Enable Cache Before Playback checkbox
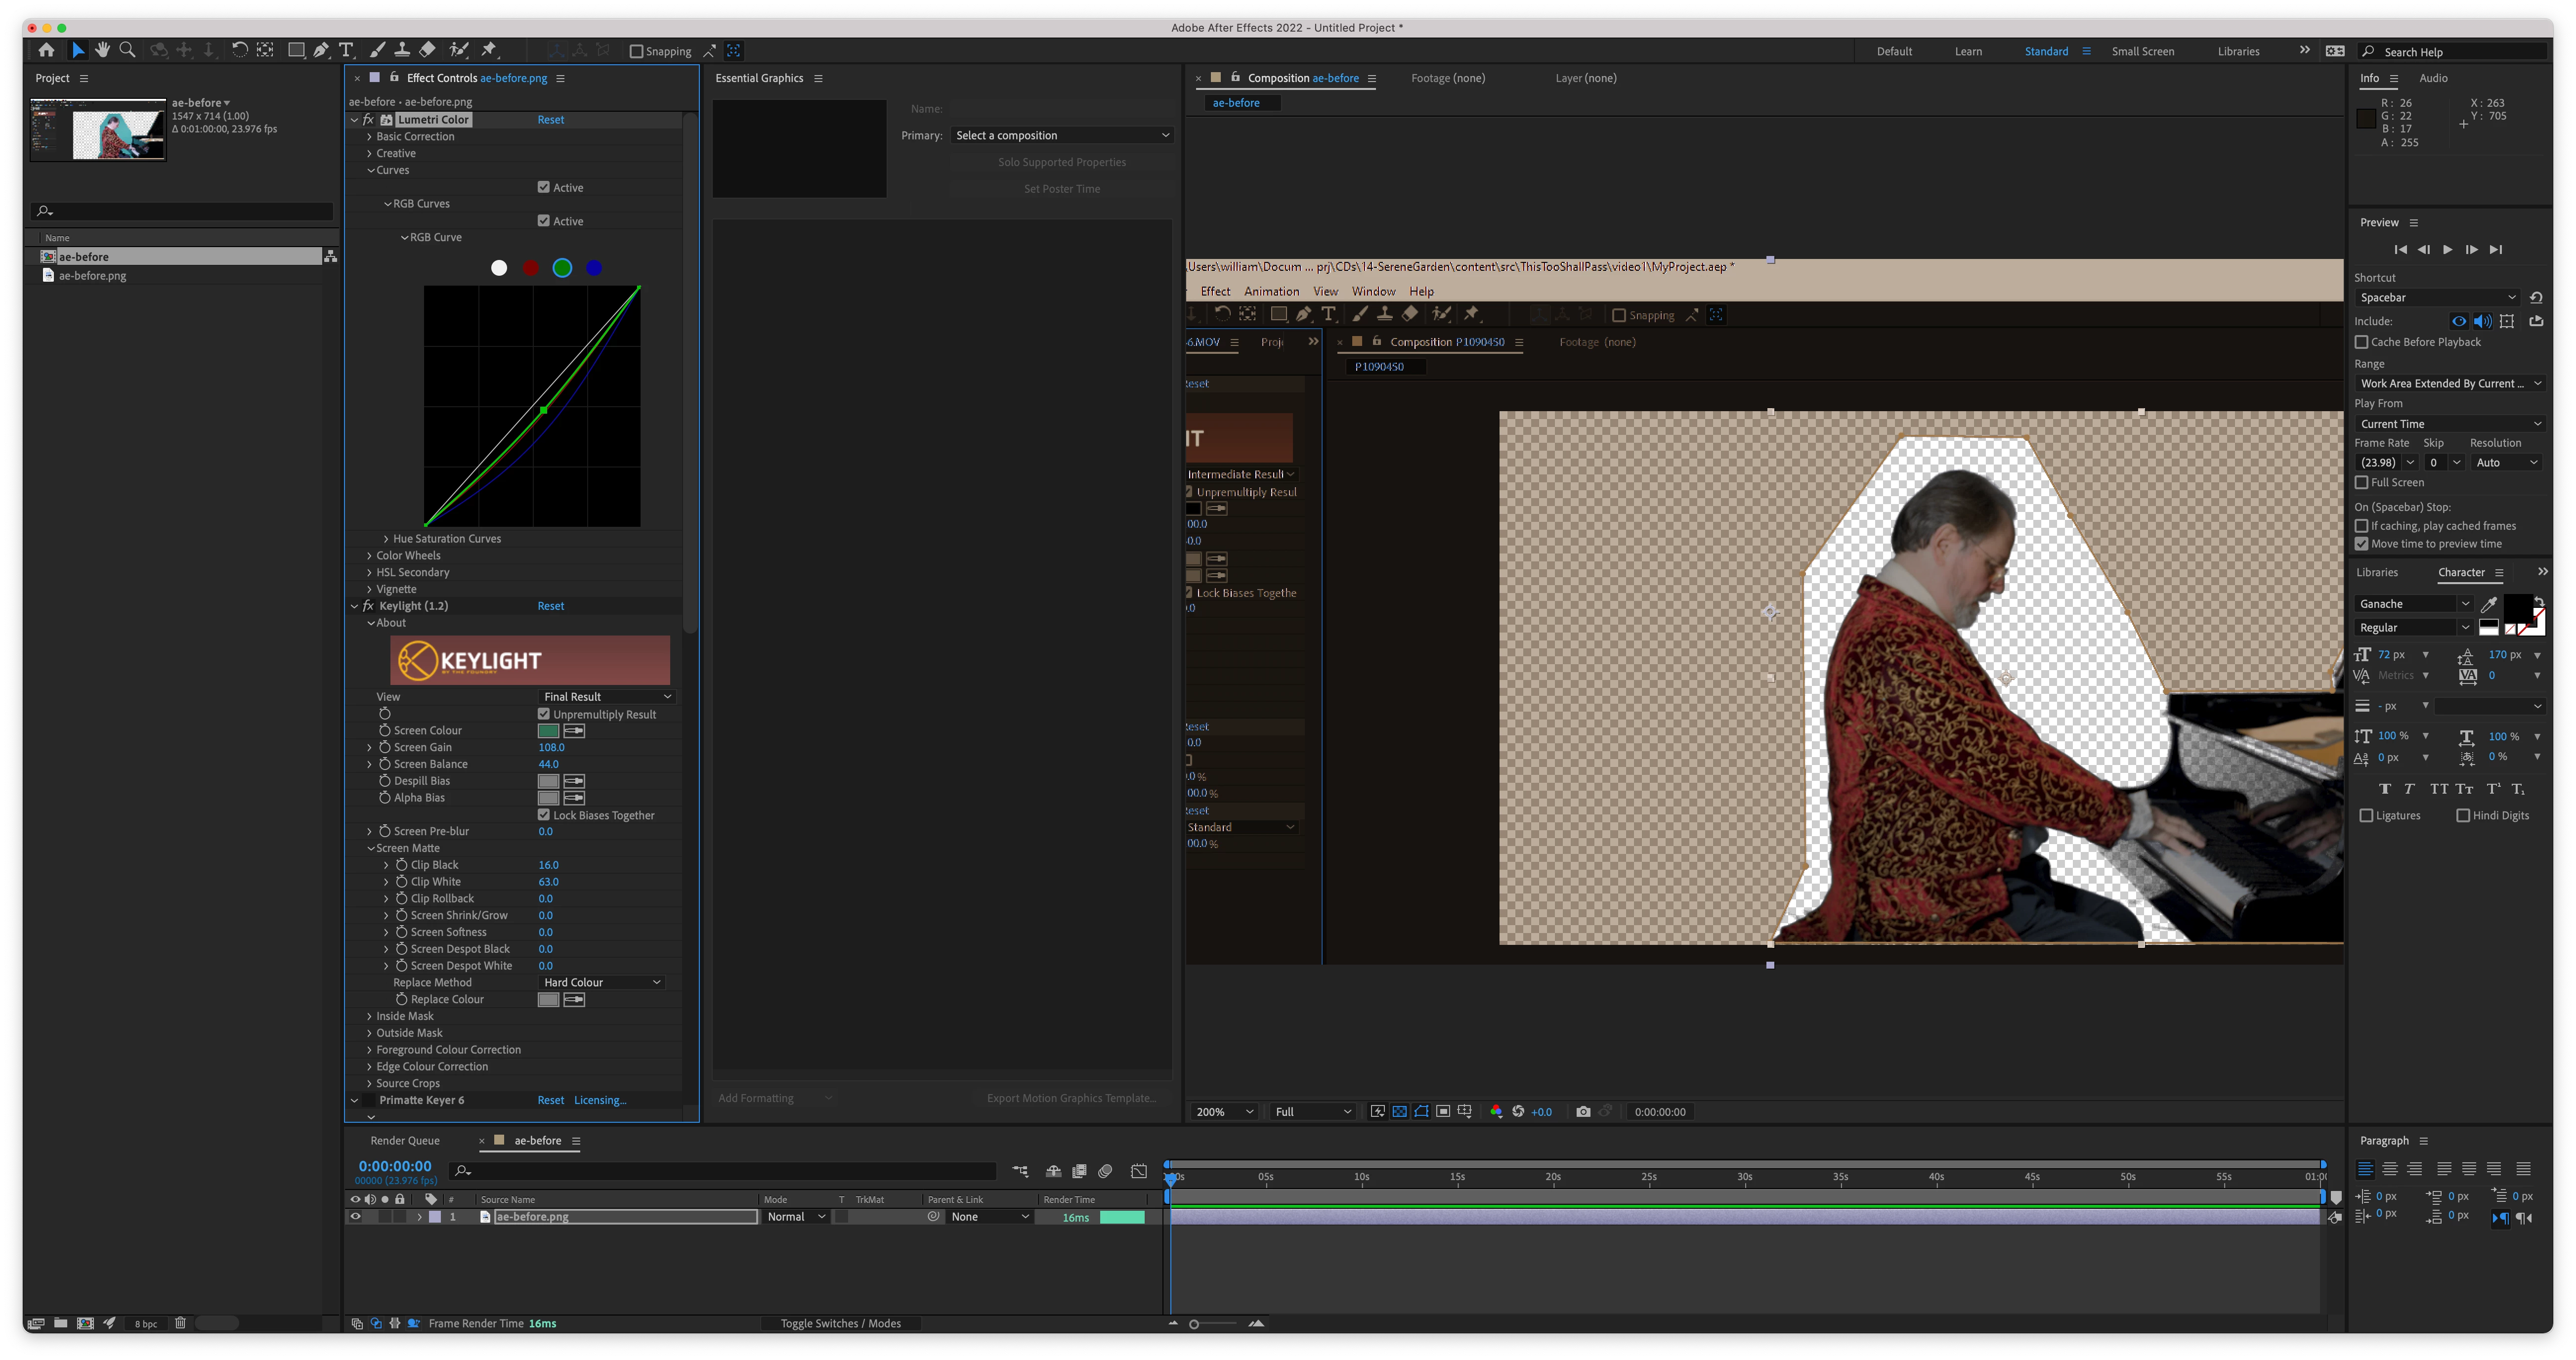This screenshot has height=1360, width=2576. tap(2362, 342)
